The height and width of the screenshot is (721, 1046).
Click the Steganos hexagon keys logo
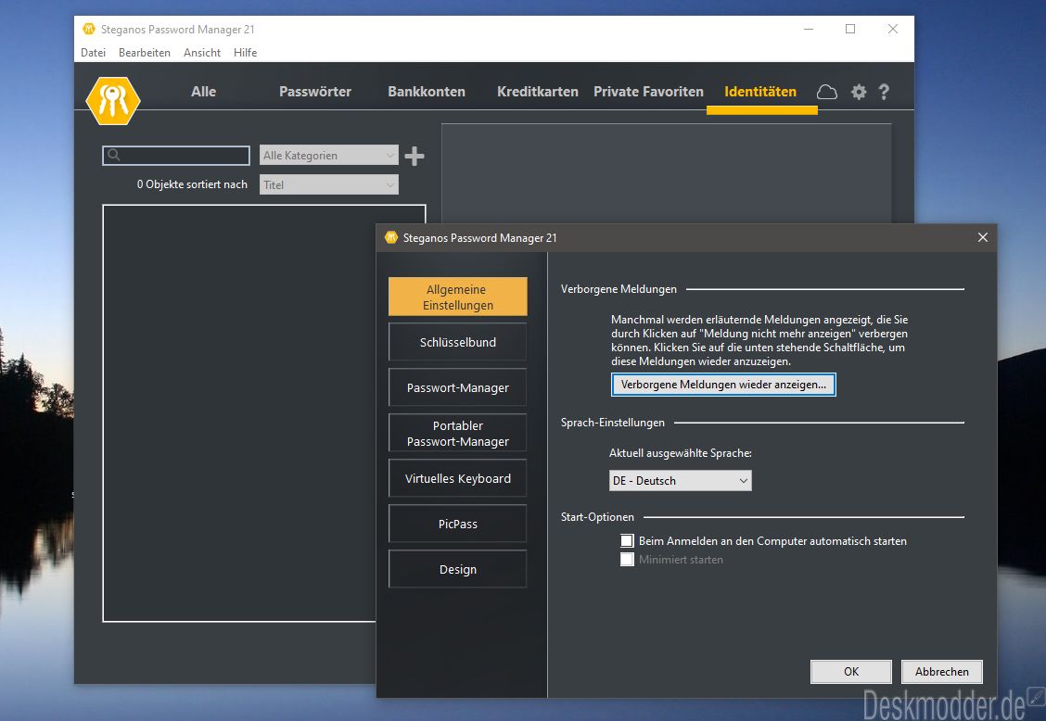coord(113,101)
